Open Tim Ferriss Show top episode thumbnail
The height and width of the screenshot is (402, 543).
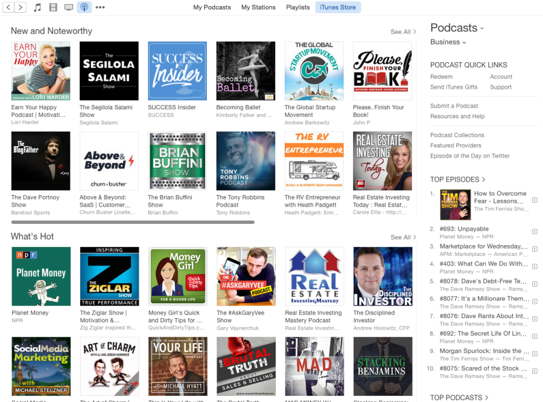point(456,205)
